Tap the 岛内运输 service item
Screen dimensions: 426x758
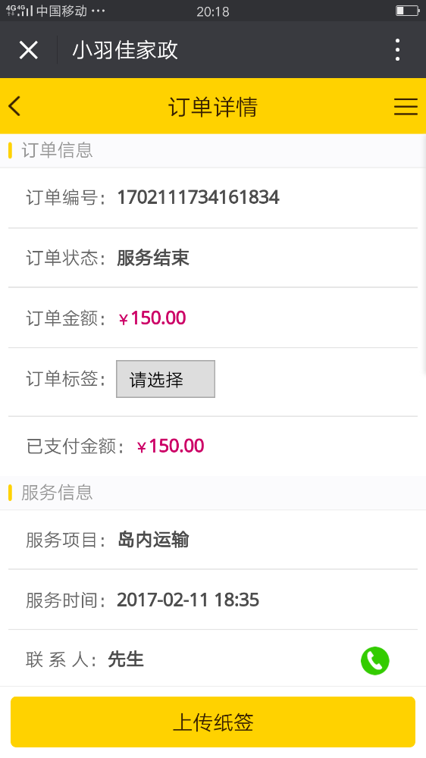[153, 540]
